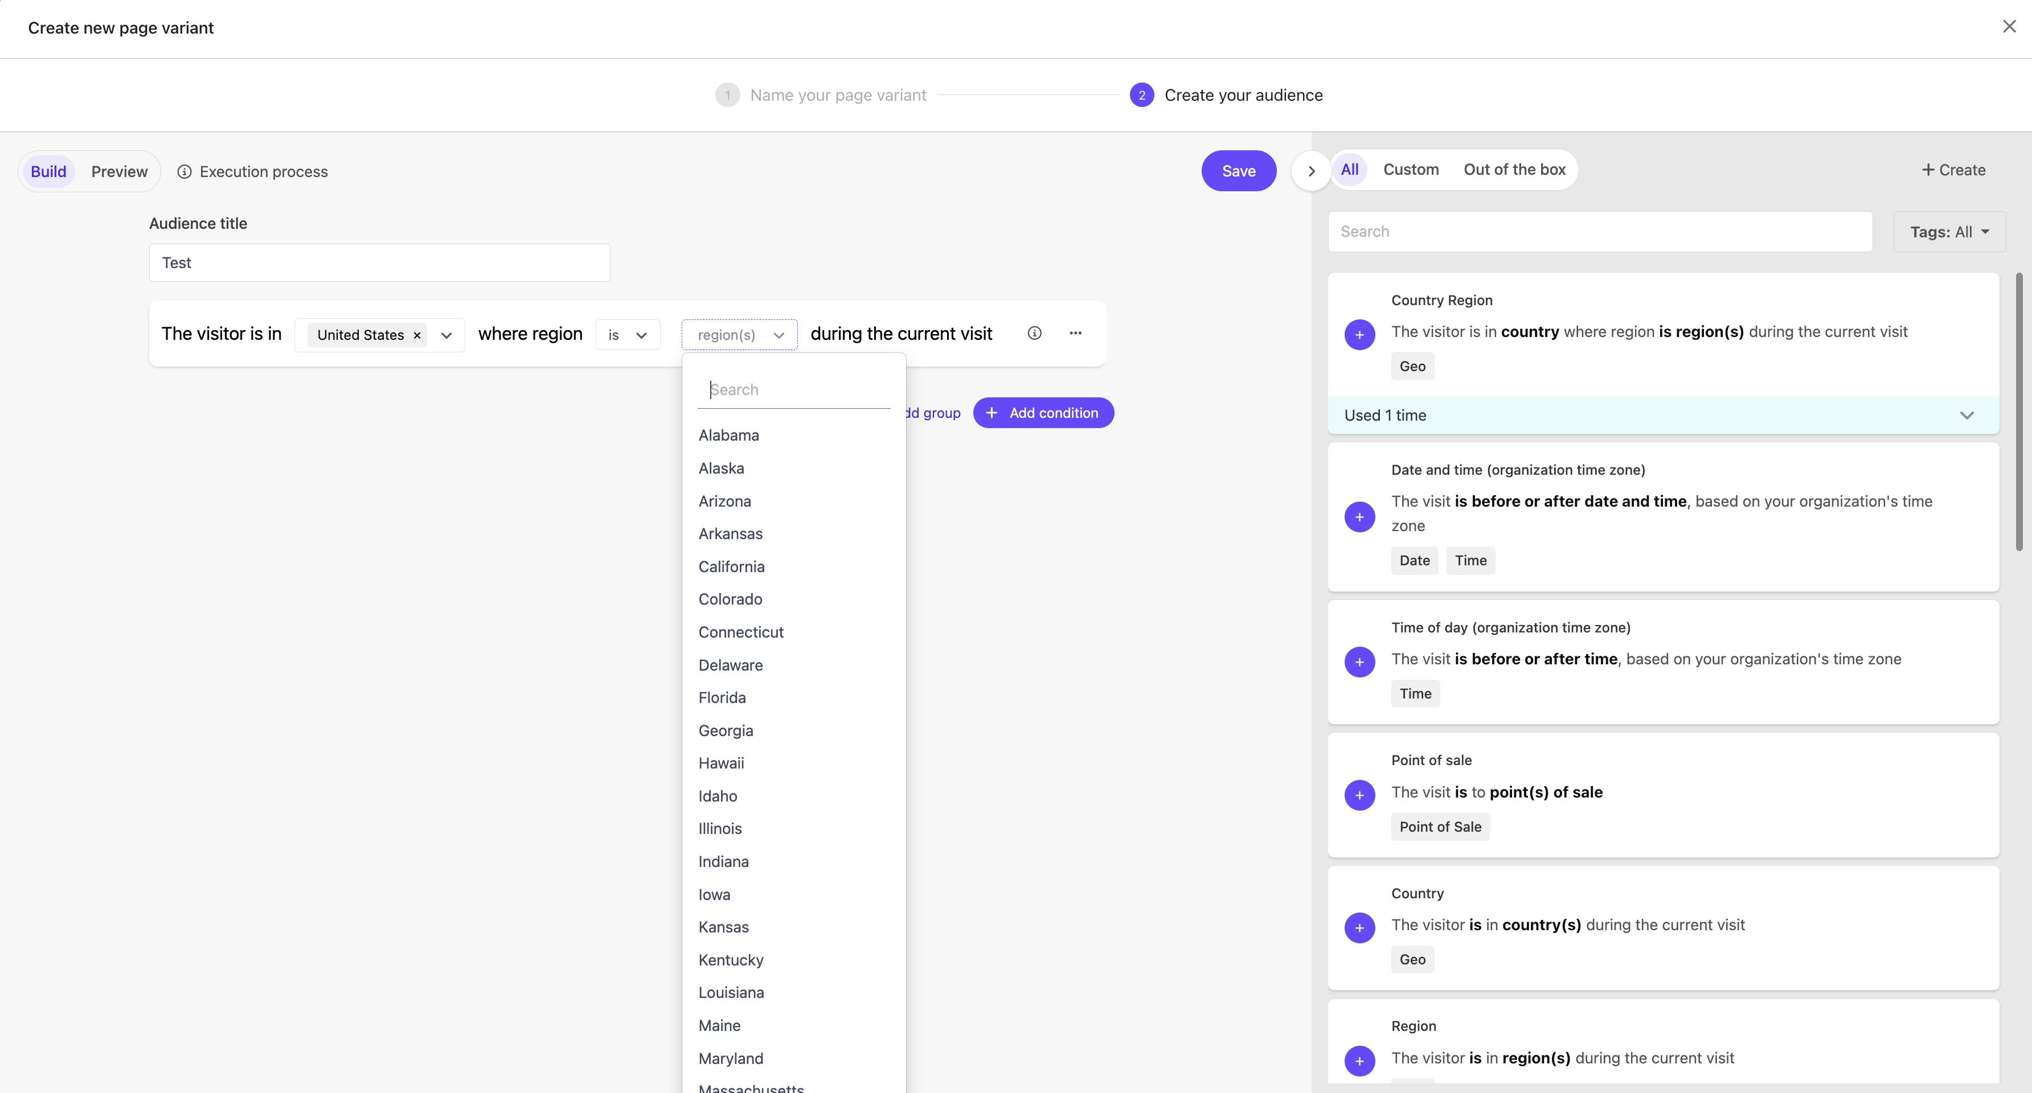The width and height of the screenshot is (2032, 1093).
Task: Collapse the templates panel with the arrow icon
Action: 1310,170
